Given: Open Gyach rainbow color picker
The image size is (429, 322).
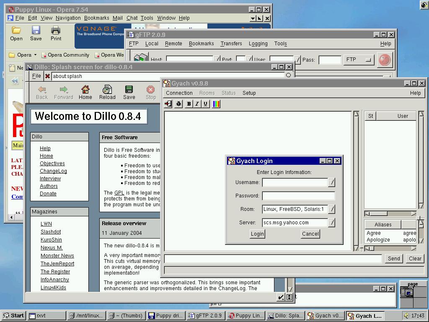Looking at the screenshot, I should (216, 104).
